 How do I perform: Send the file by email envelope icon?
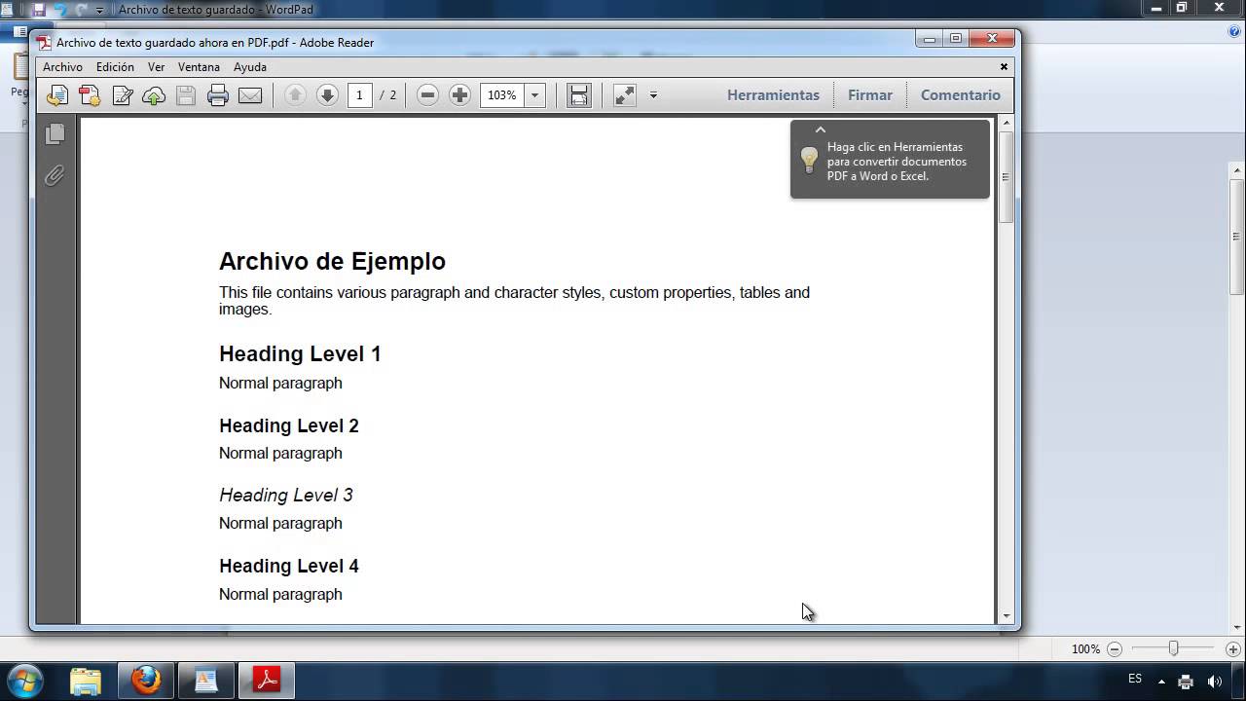(250, 95)
